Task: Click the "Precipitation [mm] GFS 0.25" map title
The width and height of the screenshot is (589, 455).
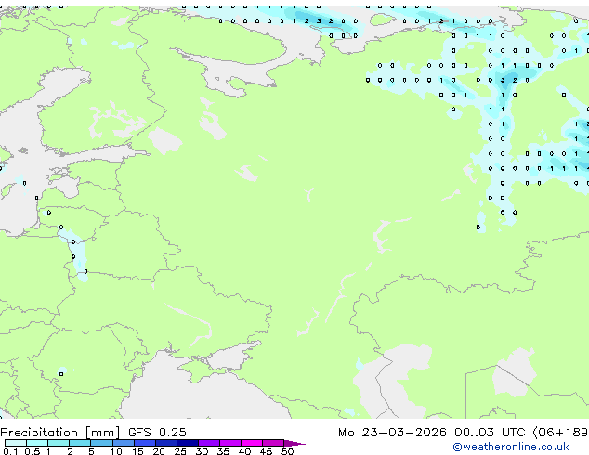Action: pos(93,433)
